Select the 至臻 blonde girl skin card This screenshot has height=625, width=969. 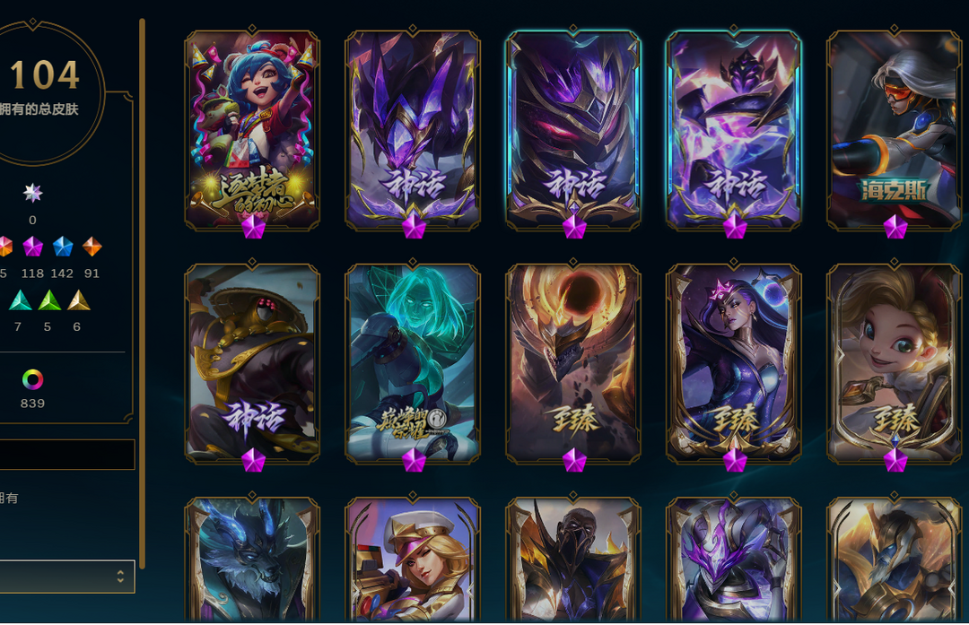(895, 364)
